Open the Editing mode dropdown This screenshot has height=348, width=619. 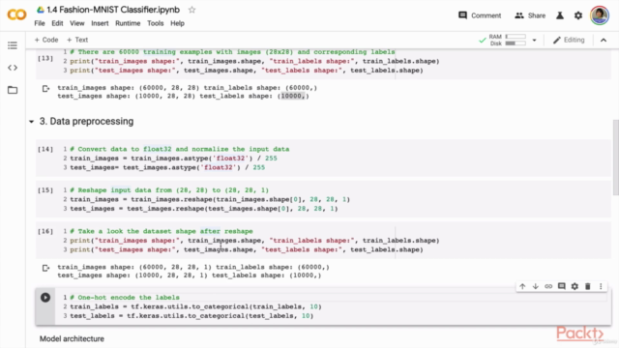[569, 40]
